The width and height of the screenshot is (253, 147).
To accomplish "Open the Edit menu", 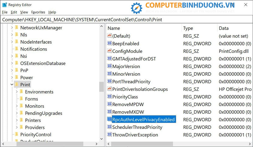I will point(14,12).
